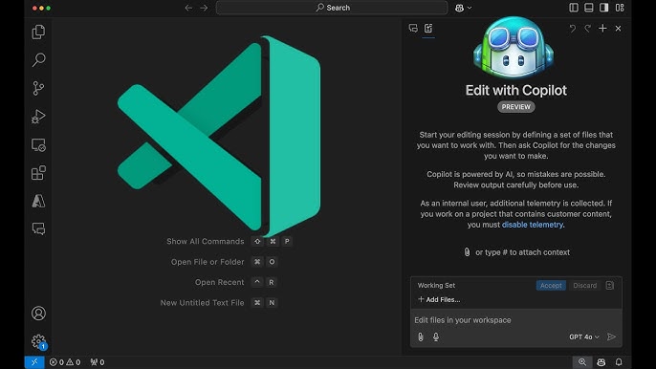Open the Manage gear menu
Screen dimensions: 656x369
click(38, 341)
